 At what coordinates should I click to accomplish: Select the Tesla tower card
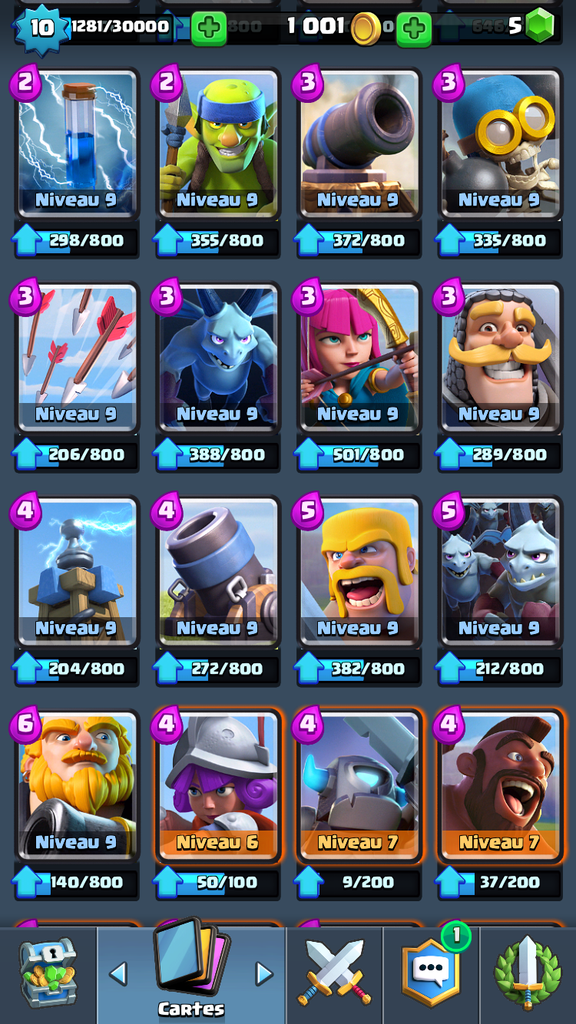[x=77, y=571]
